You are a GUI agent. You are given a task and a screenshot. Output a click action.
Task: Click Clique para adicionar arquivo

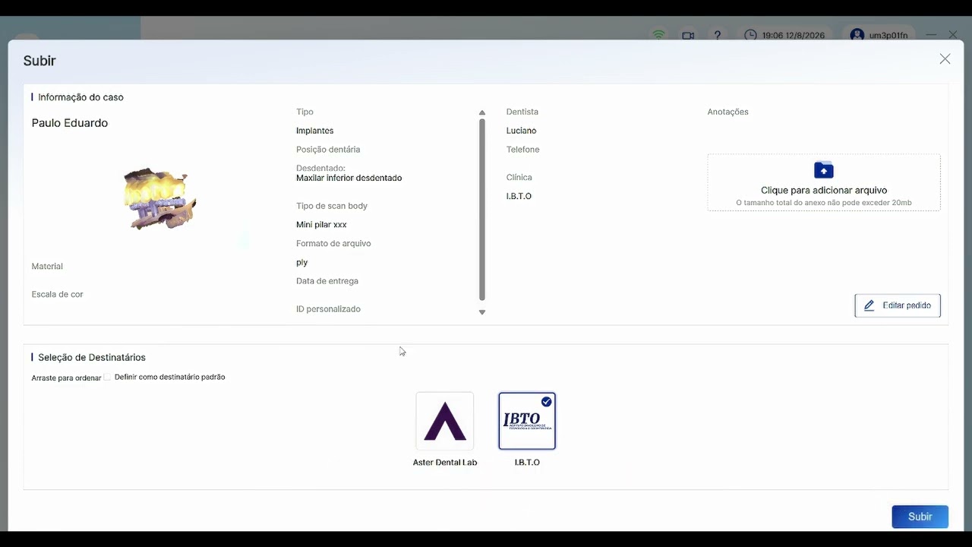tap(824, 191)
